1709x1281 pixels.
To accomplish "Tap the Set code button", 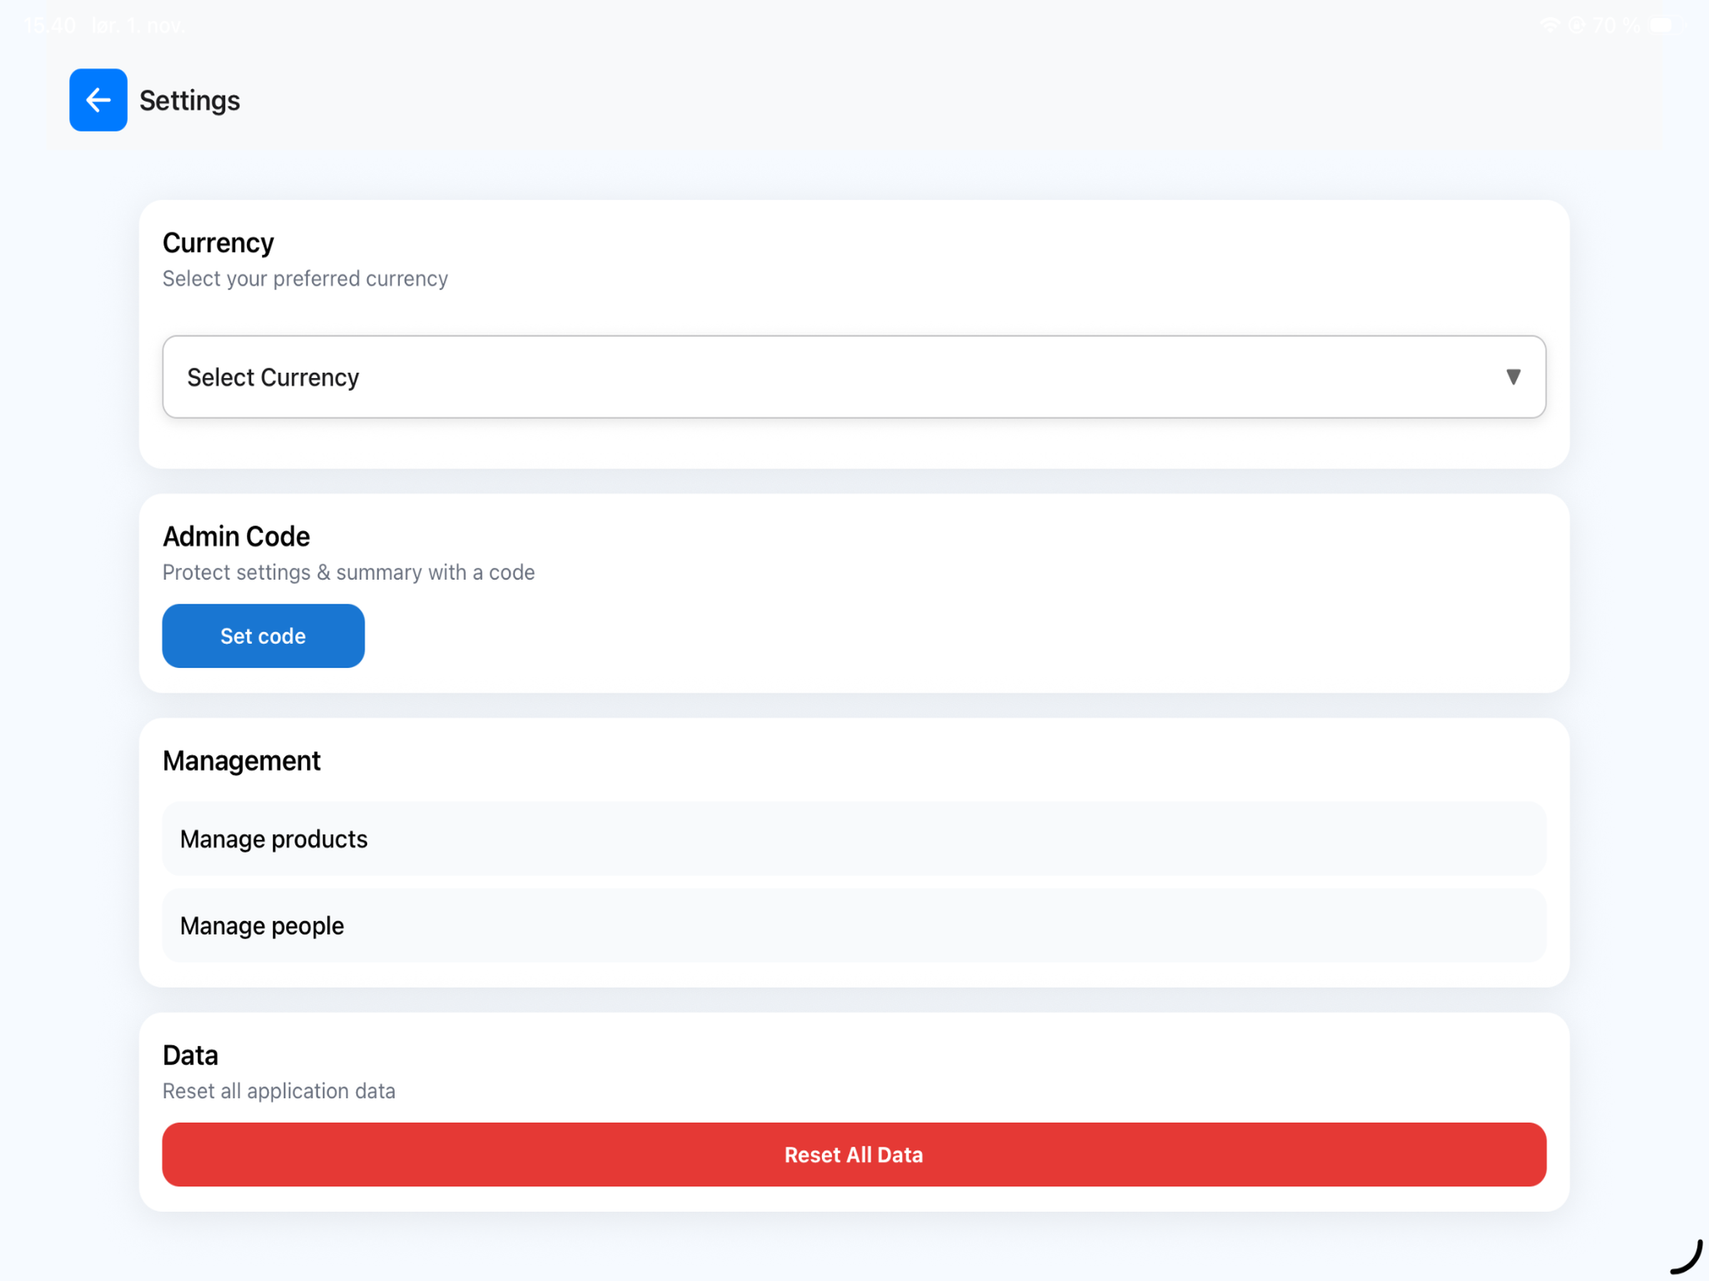I will [263, 636].
